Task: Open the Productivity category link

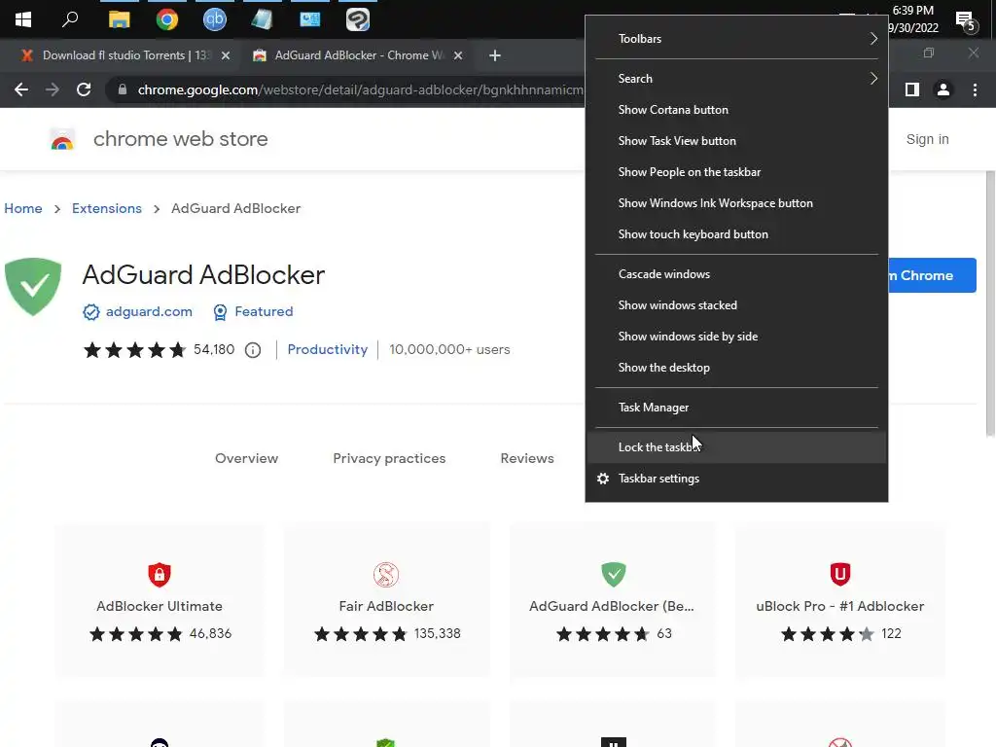Action: pyautogui.click(x=327, y=350)
